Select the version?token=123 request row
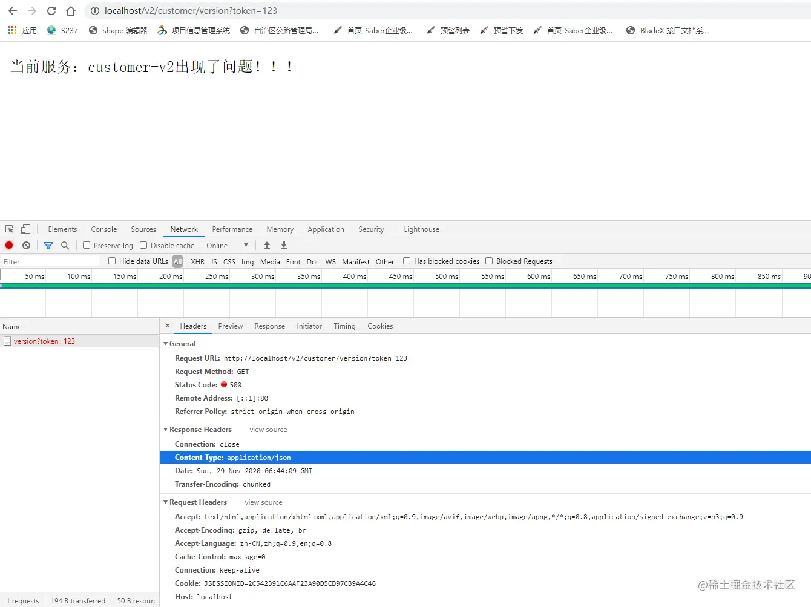 [79, 341]
